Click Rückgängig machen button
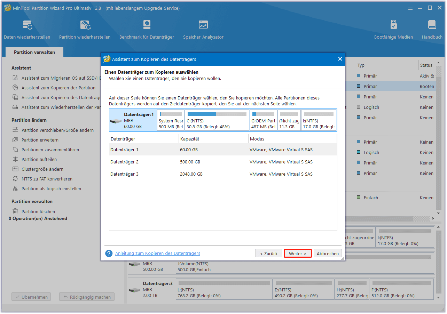The height and width of the screenshot is (314, 447). coord(87,297)
